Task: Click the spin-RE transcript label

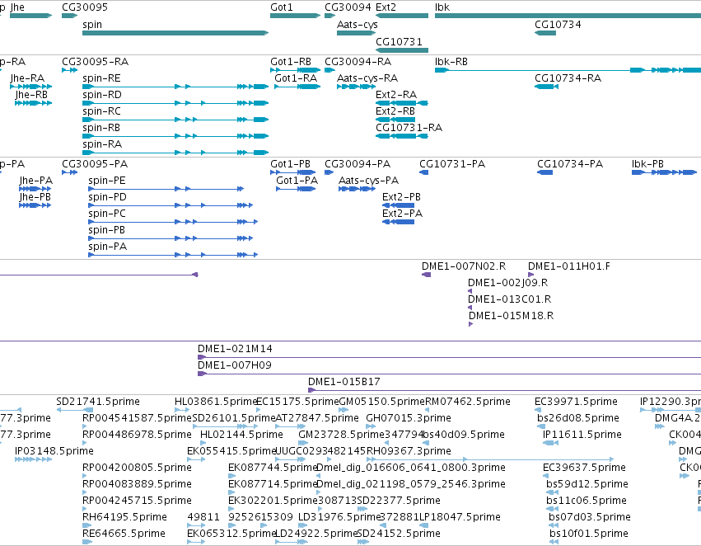Action: [101, 78]
